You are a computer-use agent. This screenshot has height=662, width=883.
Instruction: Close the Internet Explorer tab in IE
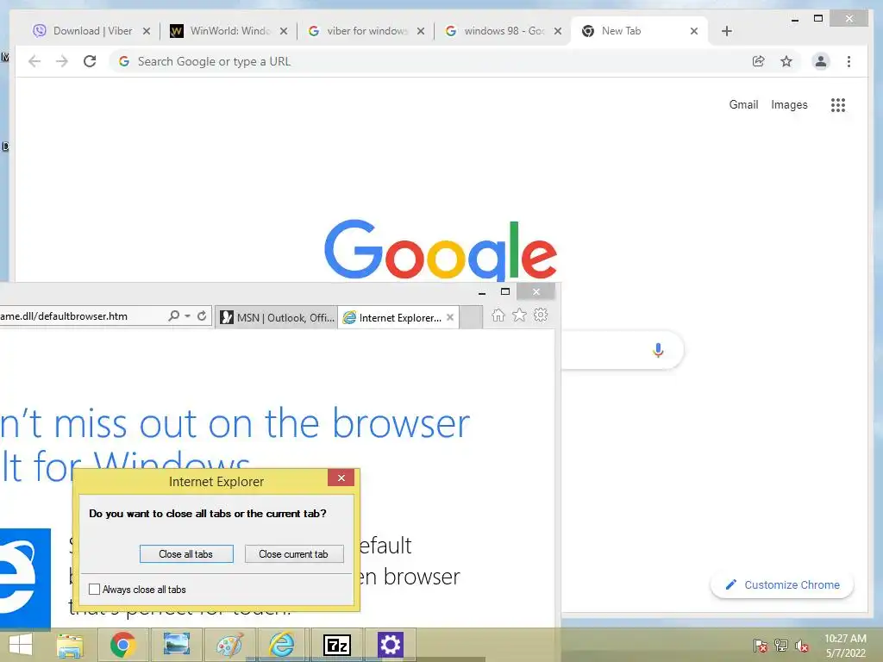(450, 317)
